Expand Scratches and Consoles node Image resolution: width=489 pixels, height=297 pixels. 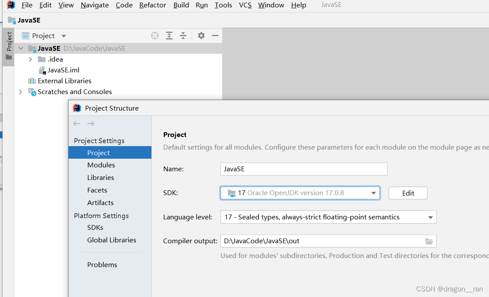pyautogui.click(x=20, y=92)
